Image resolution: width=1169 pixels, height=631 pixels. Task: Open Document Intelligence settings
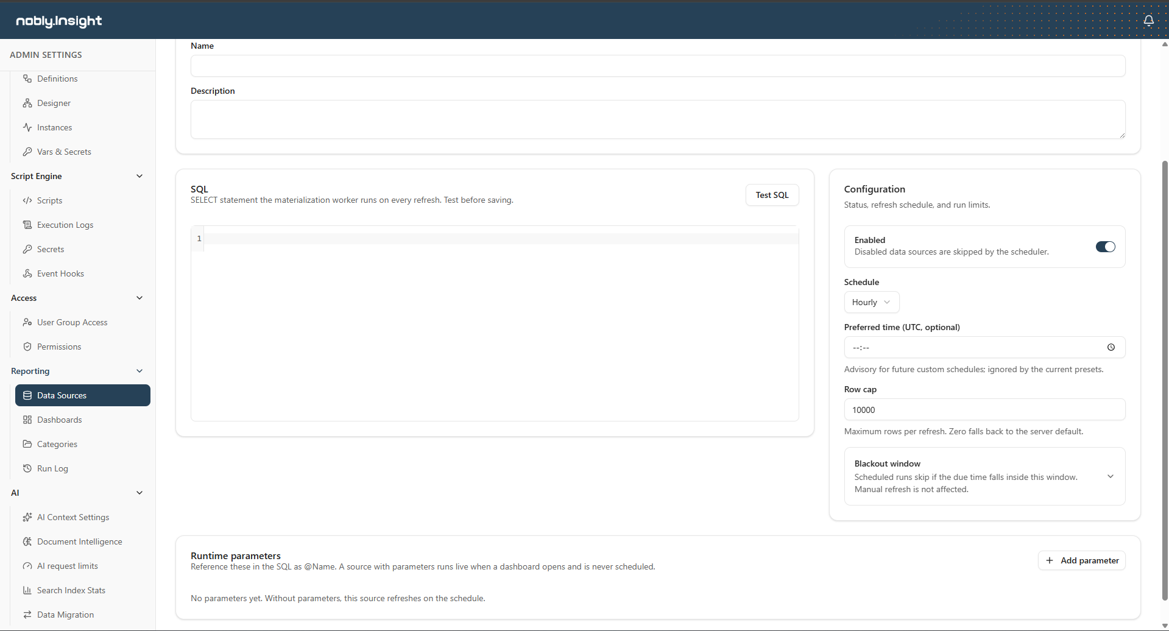pyautogui.click(x=83, y=541)
